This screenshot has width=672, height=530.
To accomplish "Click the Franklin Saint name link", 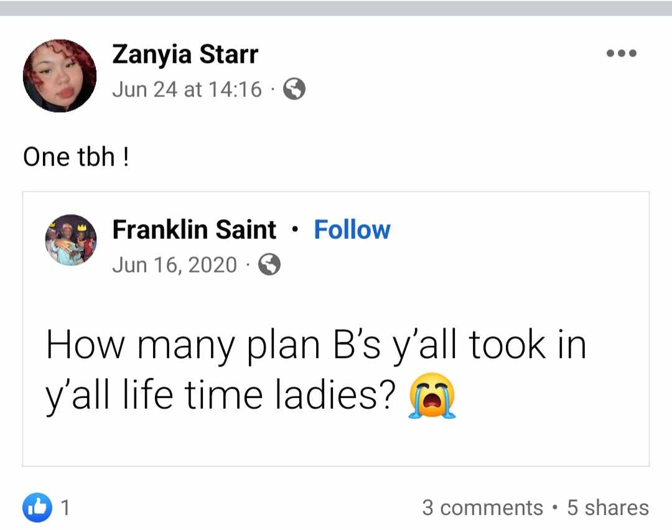I will pos(194,230).
